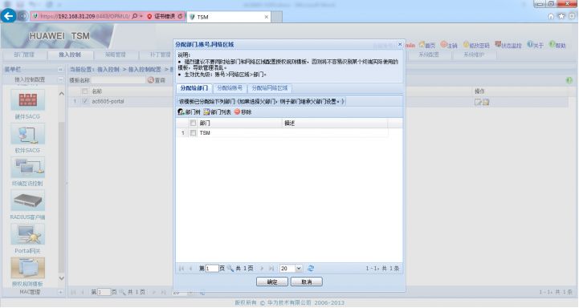The width and height of the screenshot is (579, 308).
Task: Open address bar search dropdown arrow
Action: tap(141, 16)
